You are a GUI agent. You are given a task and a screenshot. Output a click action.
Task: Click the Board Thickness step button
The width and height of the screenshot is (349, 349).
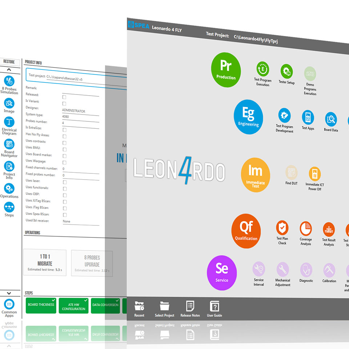pos(41,305)
